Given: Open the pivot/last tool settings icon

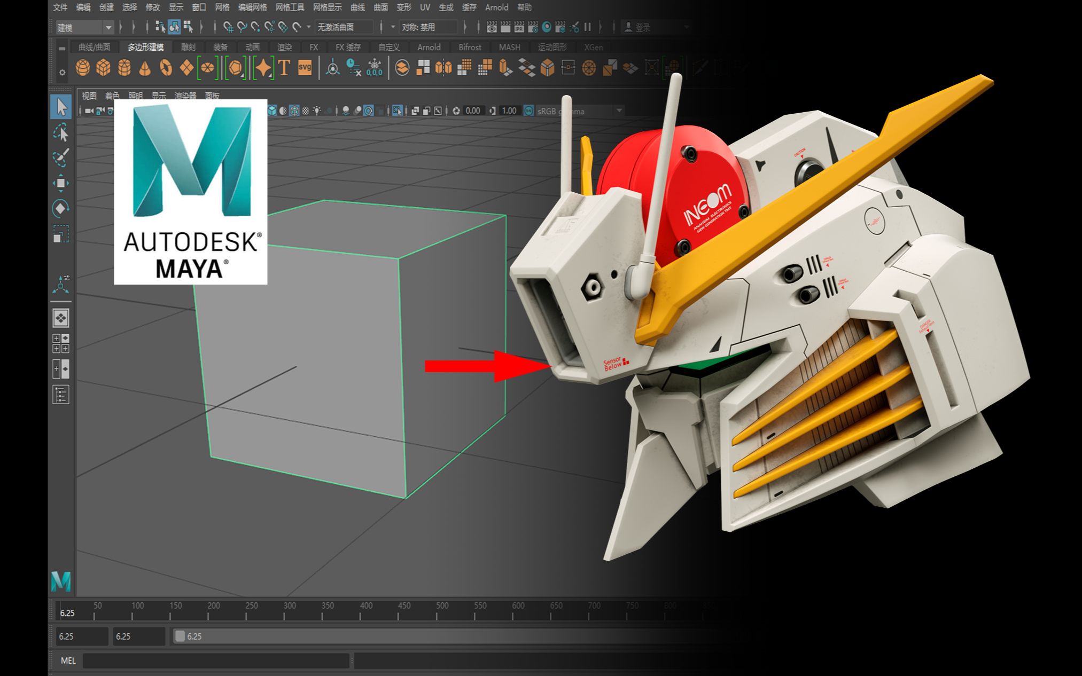Looking at the screenshot, I should tap(61, 284).
